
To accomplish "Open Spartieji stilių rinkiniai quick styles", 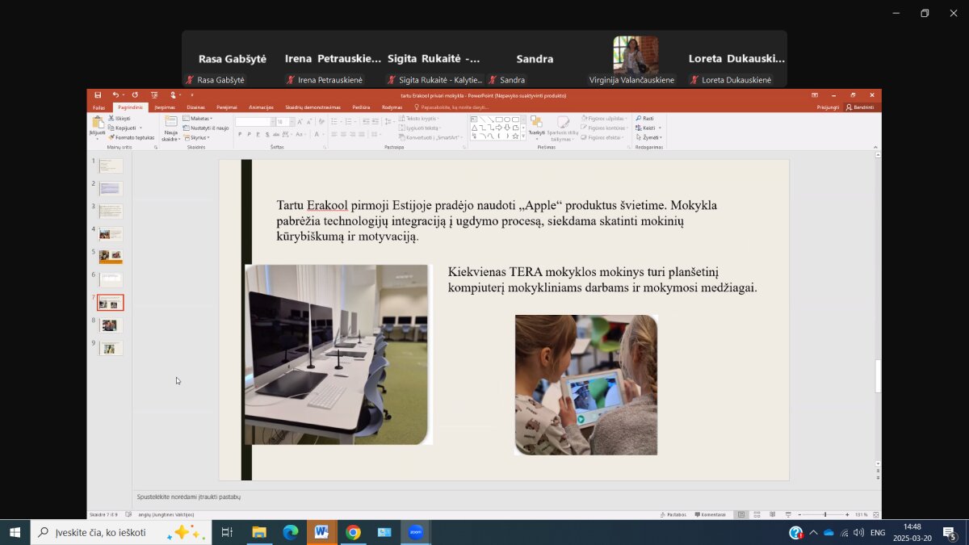I will click(x=562, y=128).
